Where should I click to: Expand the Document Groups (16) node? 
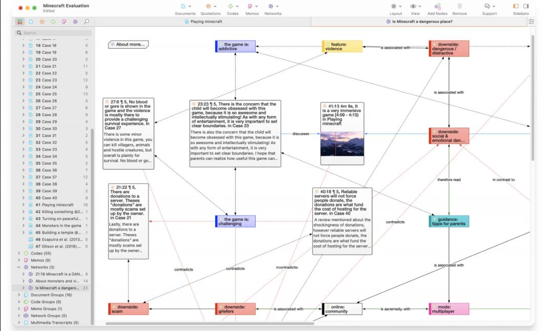19,295
